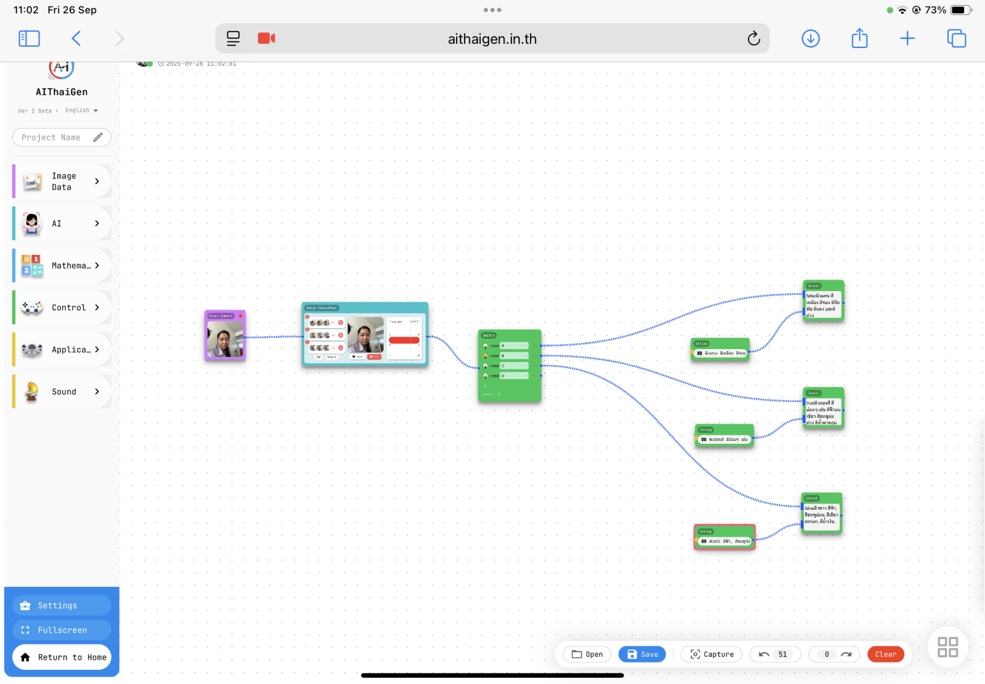Click the blue Save button
985x684 pixels.
pyautogui.click(x=642, y=654)
